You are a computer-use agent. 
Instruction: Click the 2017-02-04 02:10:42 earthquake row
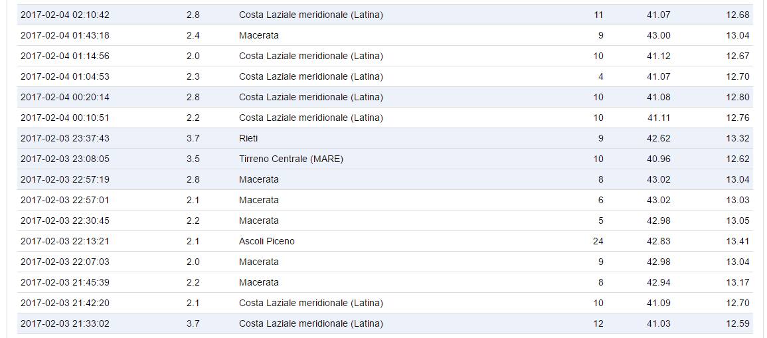[x=65, y=15]
